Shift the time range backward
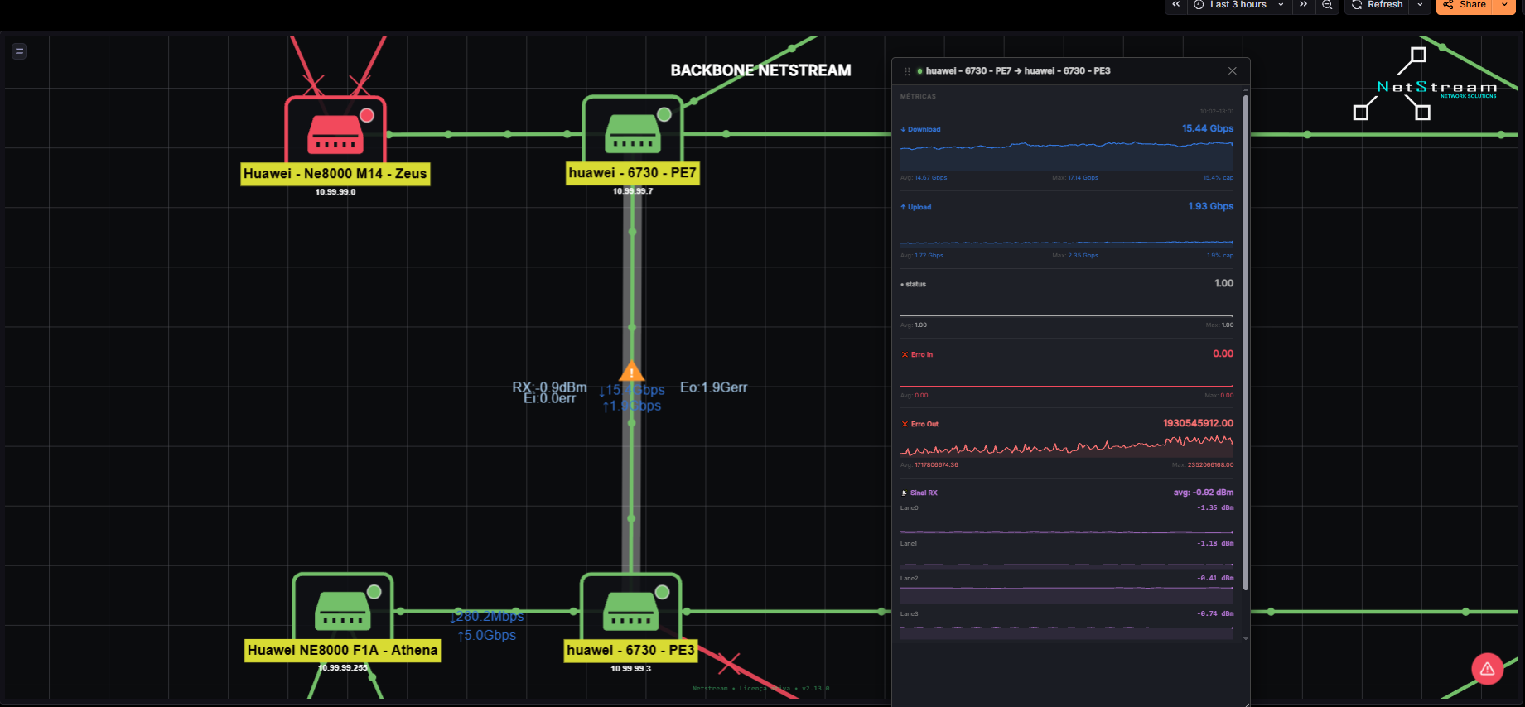1525x707 pixels. click(x=1175, y=5)
